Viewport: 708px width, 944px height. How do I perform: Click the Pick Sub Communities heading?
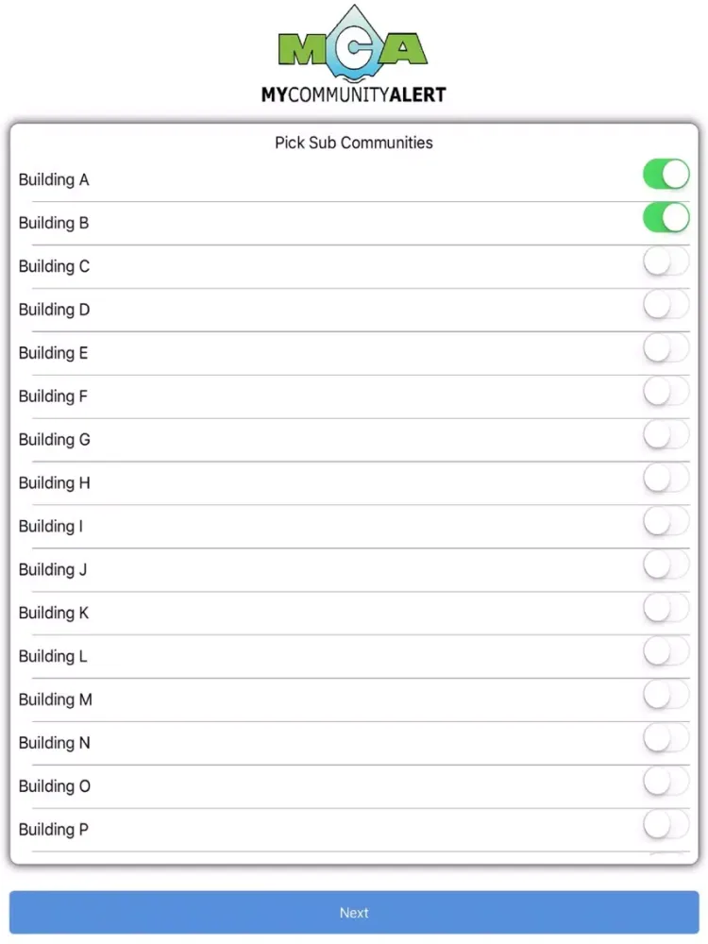coord(353,143)
